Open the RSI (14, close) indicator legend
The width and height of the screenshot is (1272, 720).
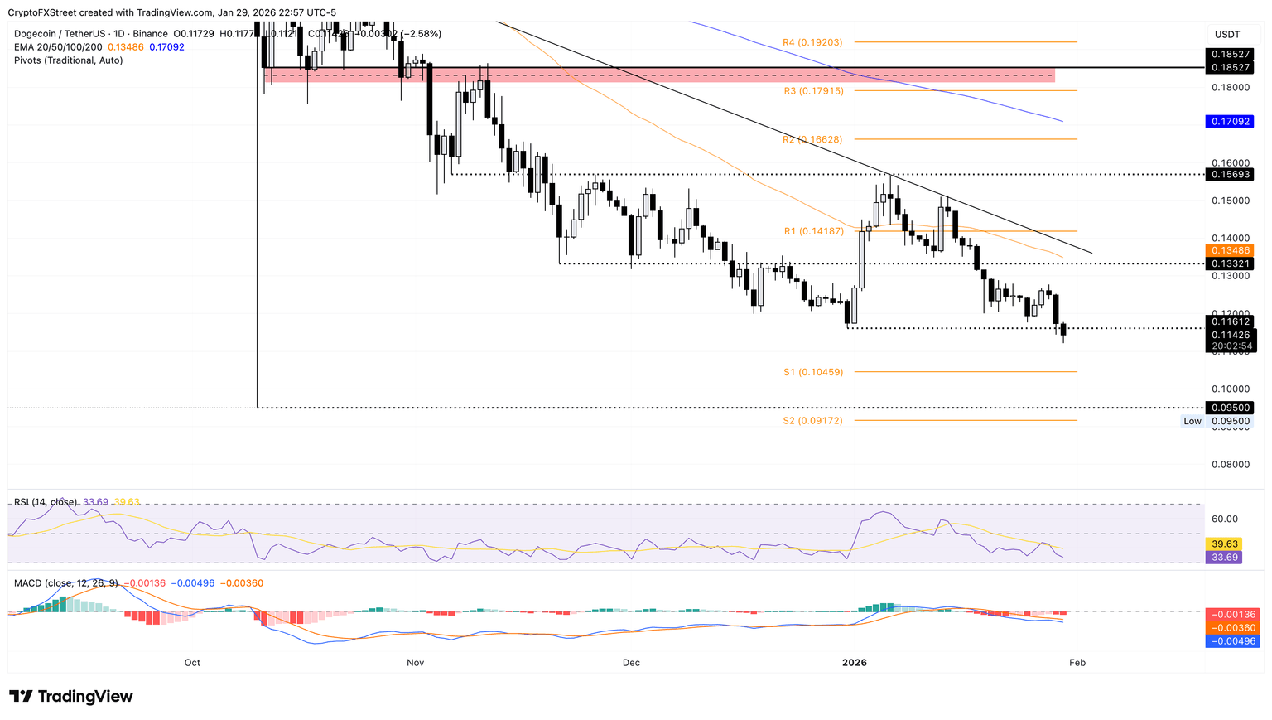click(46, 502)
